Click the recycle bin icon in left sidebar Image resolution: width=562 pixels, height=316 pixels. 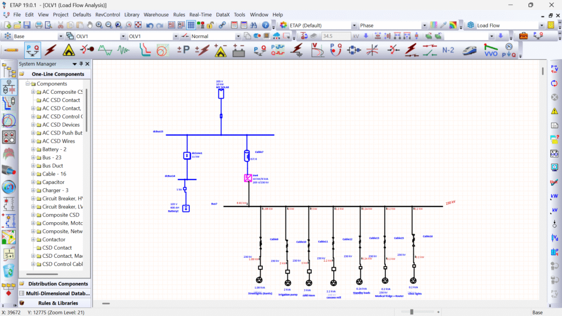(x=9, y=270)
